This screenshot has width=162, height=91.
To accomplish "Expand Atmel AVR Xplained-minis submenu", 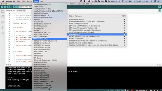I will (97, 24).
